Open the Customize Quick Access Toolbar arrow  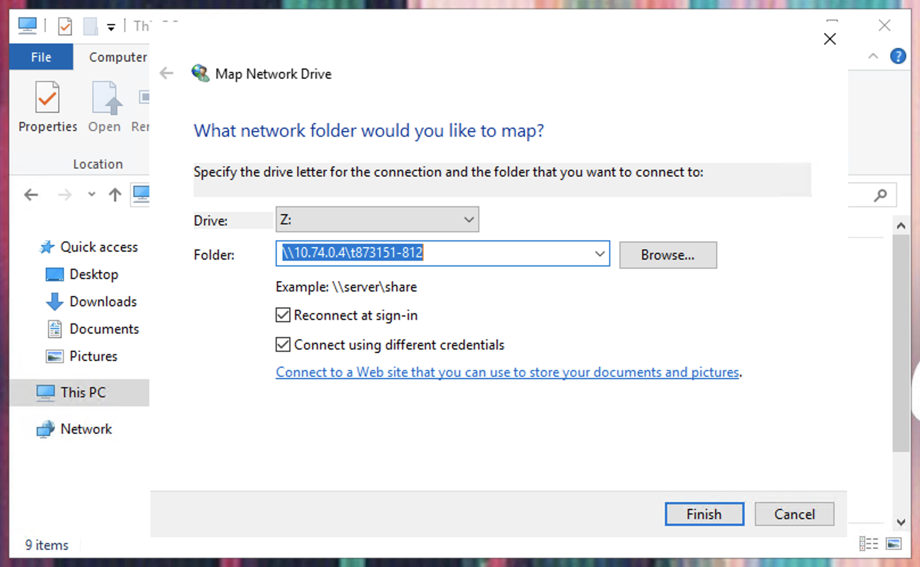click(111, 27)
